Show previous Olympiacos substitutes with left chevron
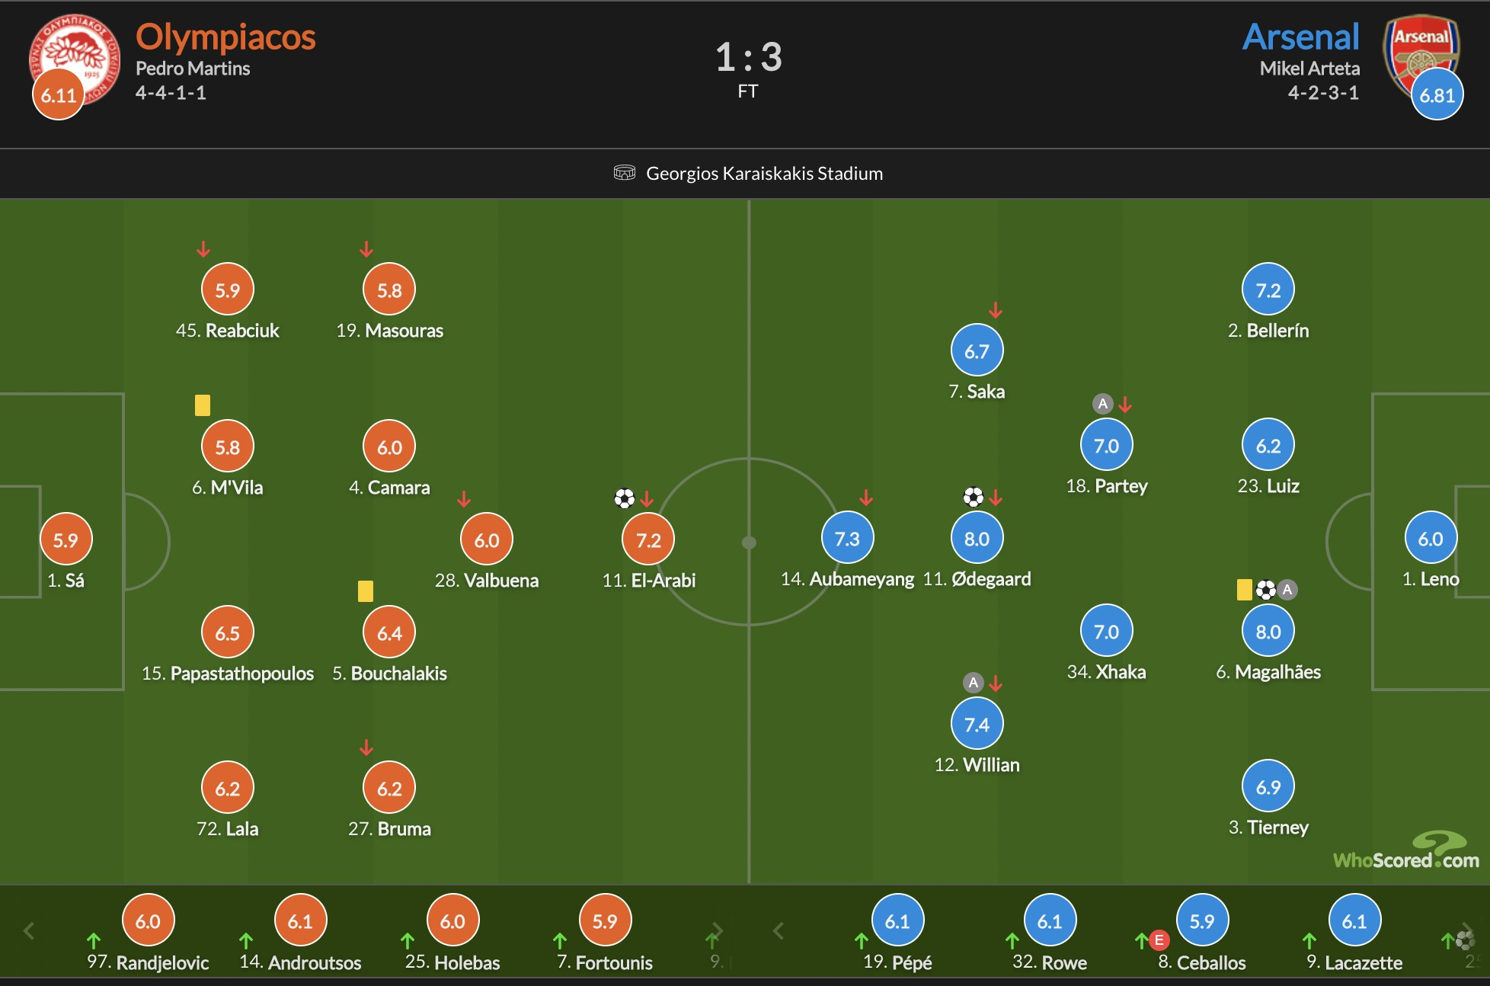 click(x=29, y=930)
